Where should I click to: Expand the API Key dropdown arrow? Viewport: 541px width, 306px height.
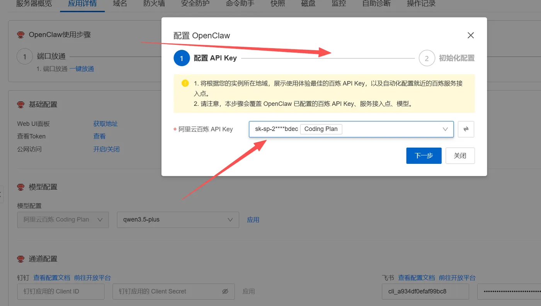(x=445, y=129)
